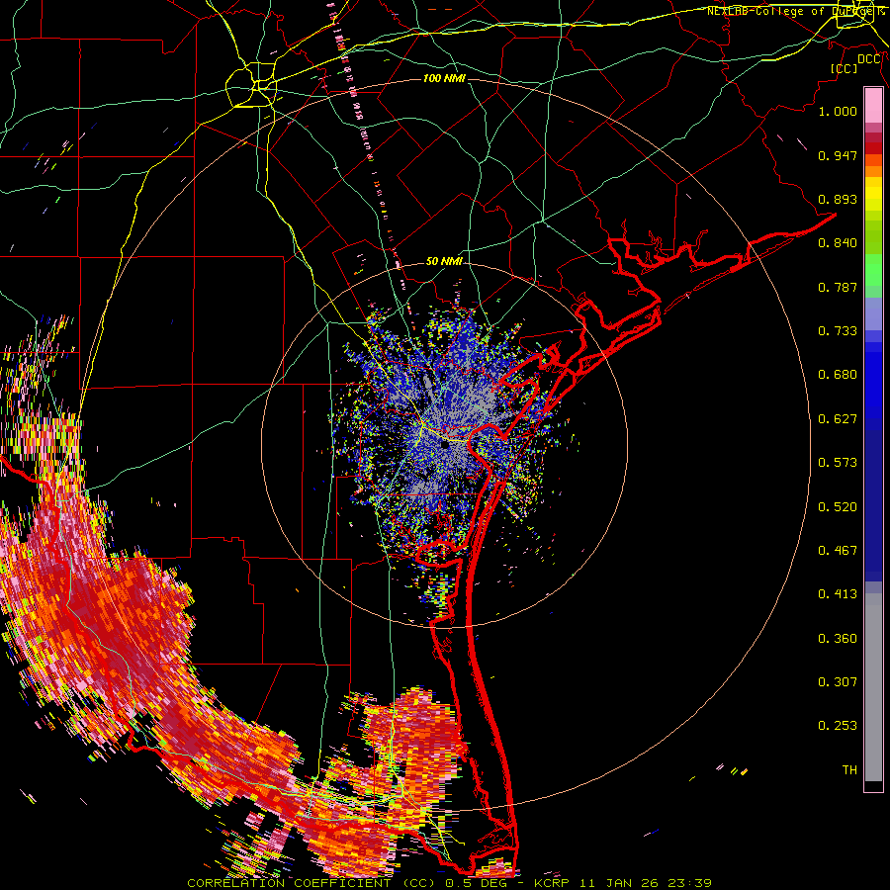
Task: Click the 0.947 legend value
Action: point(838,155)
